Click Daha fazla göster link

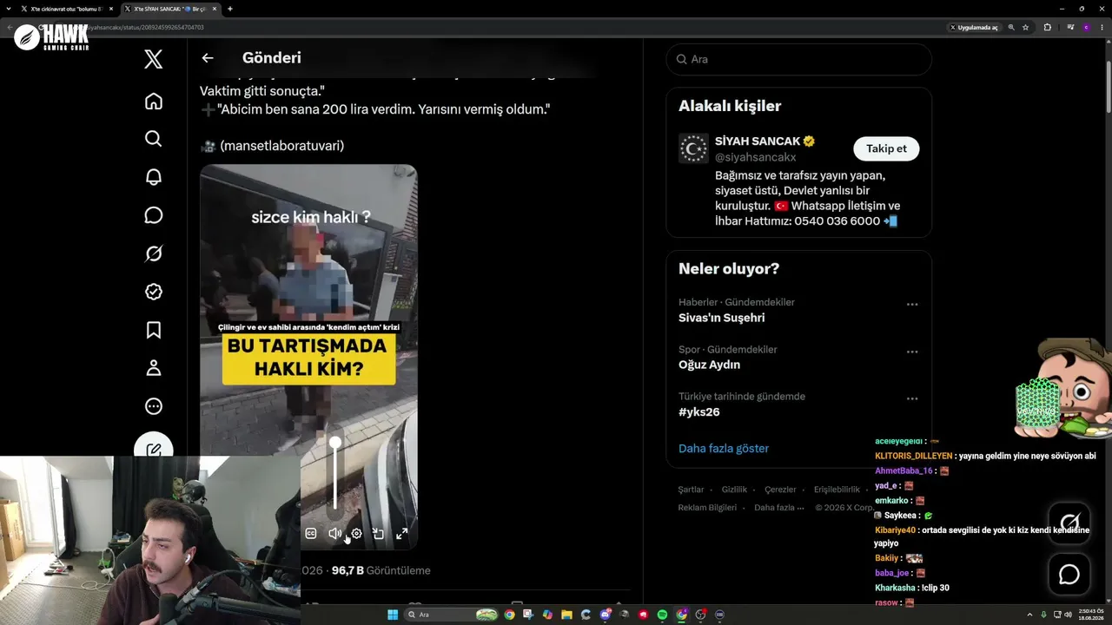[x=724, y=449]
